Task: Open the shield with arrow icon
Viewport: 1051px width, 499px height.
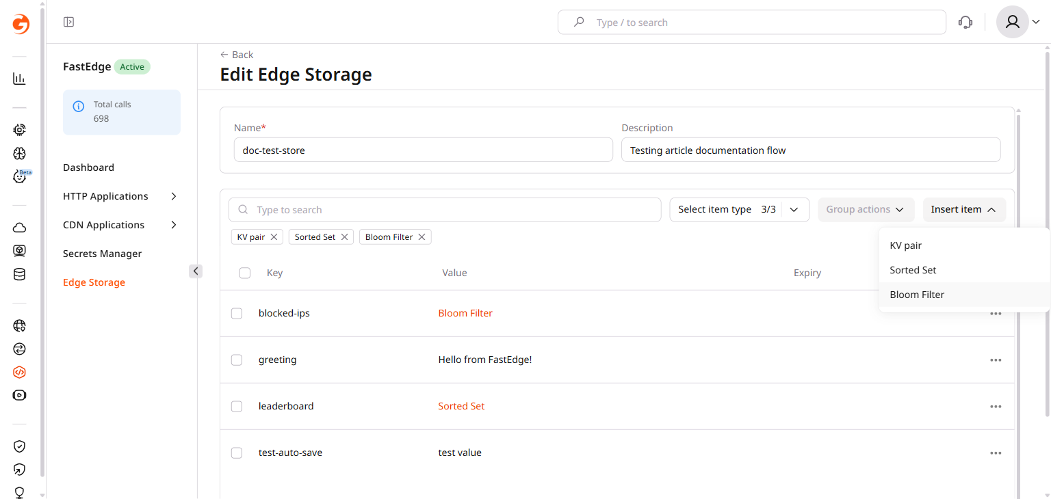Action: coord(19,470)
